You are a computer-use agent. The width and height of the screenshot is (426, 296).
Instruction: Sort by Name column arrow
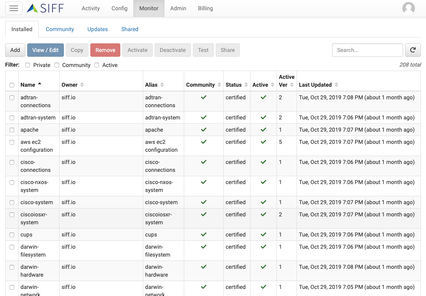(x=40, y=84)
